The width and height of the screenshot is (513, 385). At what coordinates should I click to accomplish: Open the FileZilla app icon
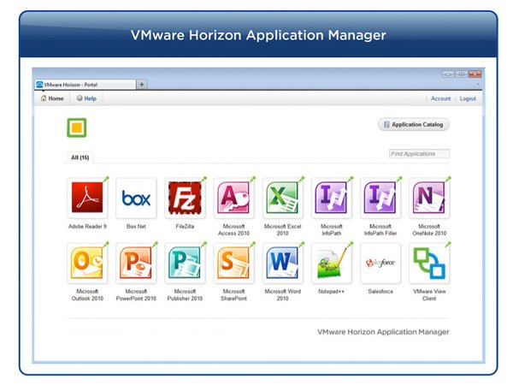[x=185, y=198]
